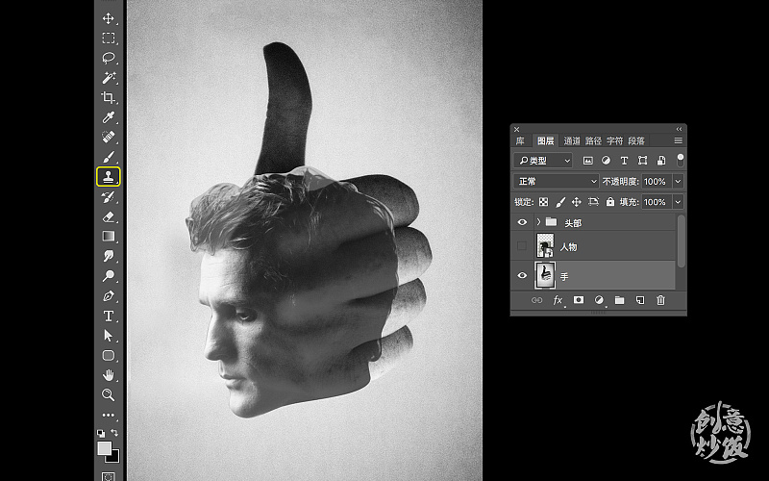Select the Pen tool

[x=109, y=295]
